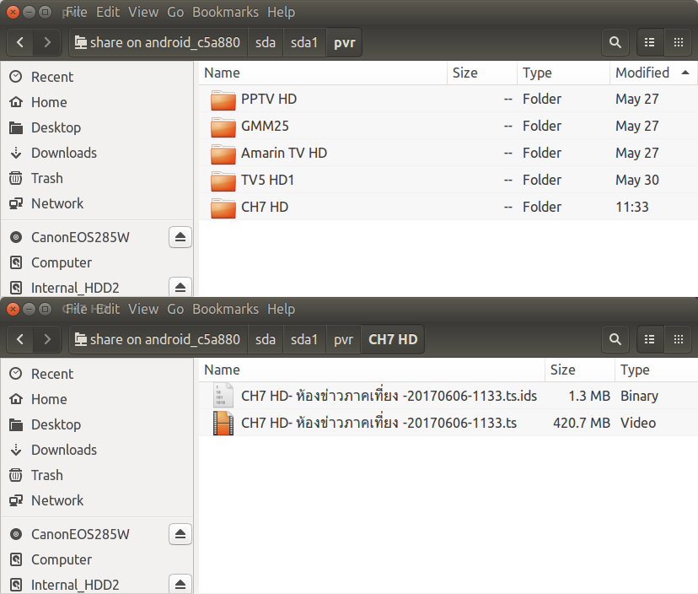Switch pvr window to grid view
The image size is (698, 594).
679,42
